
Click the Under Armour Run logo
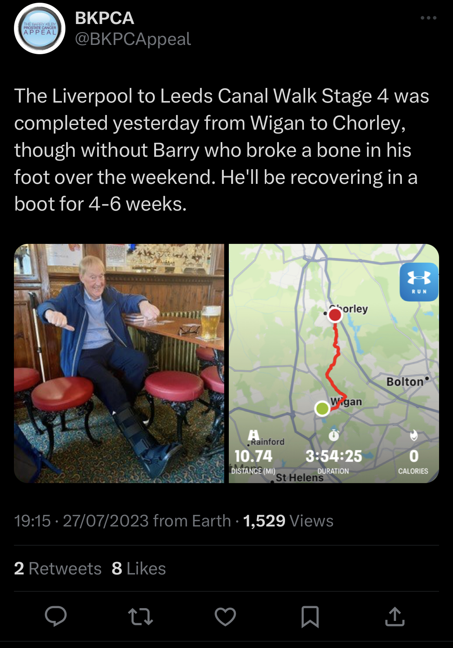(x=419, y=281)
